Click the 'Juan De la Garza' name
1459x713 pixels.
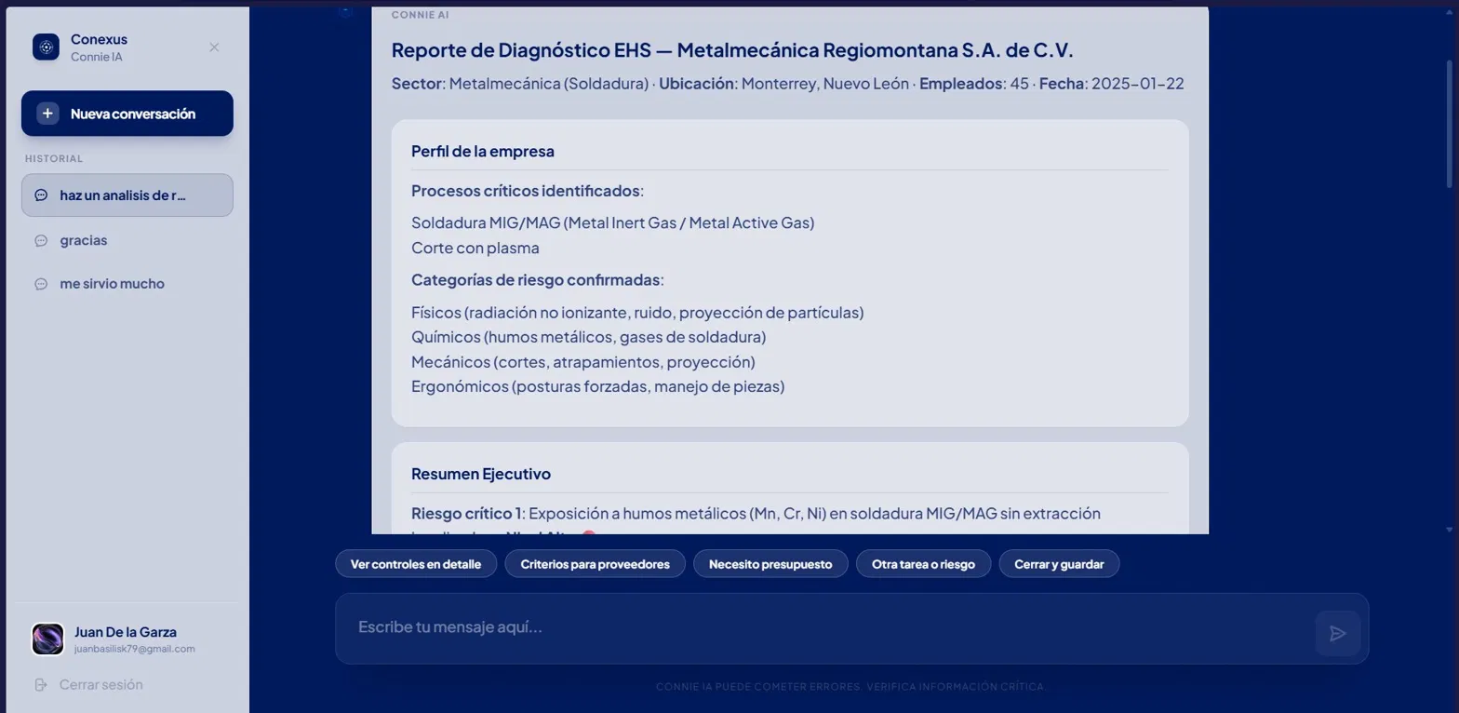[x=126, y=632]
